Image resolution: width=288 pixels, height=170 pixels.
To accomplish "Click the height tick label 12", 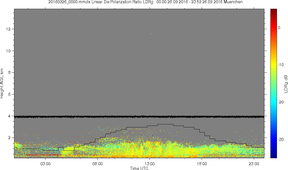I will (8, 29).
